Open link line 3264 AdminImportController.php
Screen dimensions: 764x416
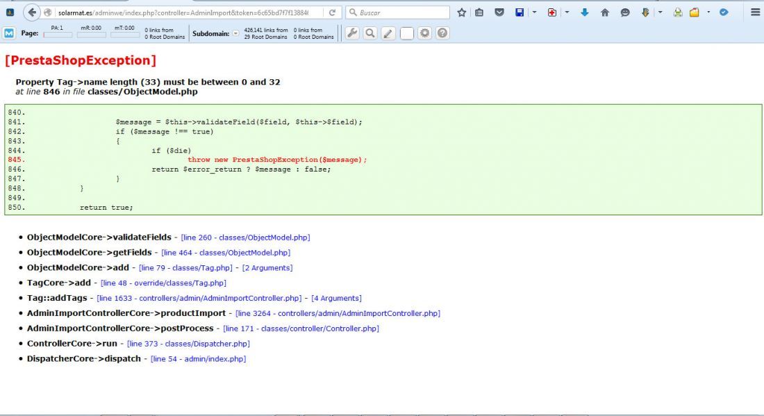(x=338, y=313)
